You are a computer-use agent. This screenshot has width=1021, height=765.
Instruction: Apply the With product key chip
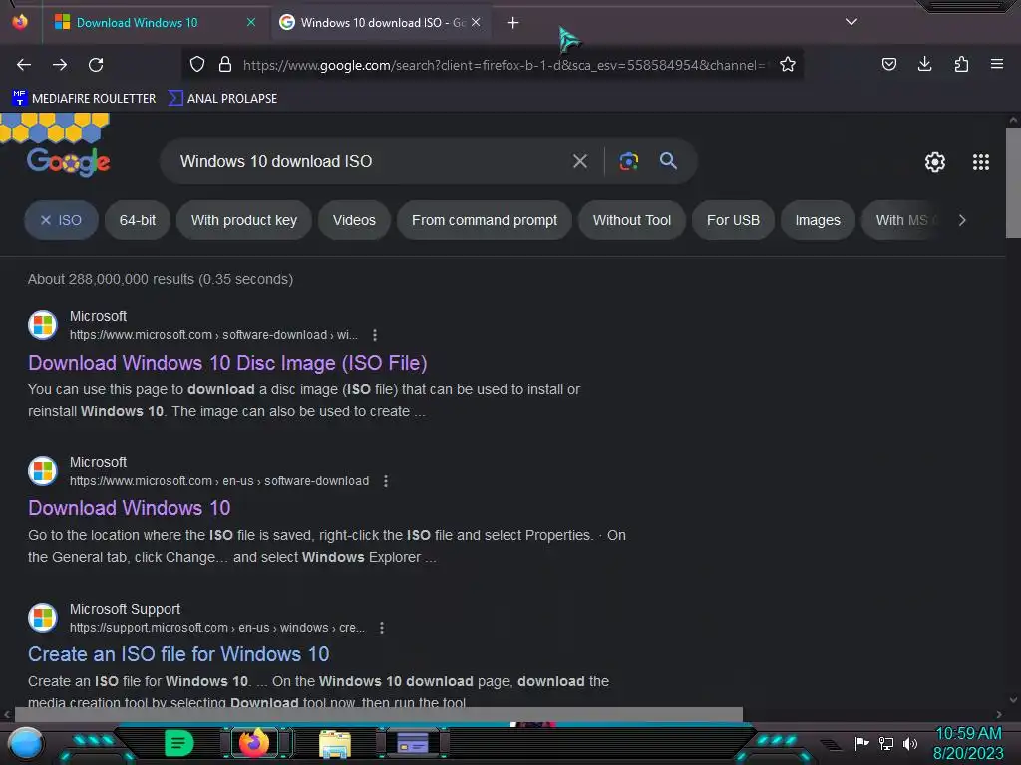244,220
